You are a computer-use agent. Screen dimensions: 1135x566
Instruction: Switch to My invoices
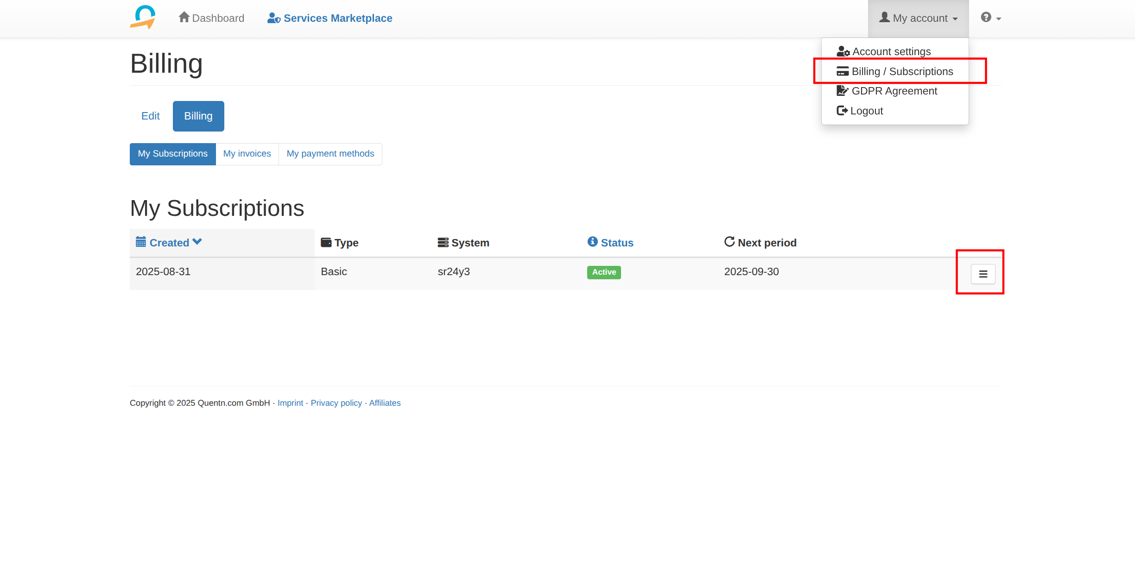pos(247,154)
